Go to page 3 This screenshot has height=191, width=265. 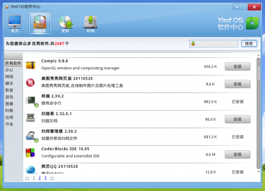(45, 178)
